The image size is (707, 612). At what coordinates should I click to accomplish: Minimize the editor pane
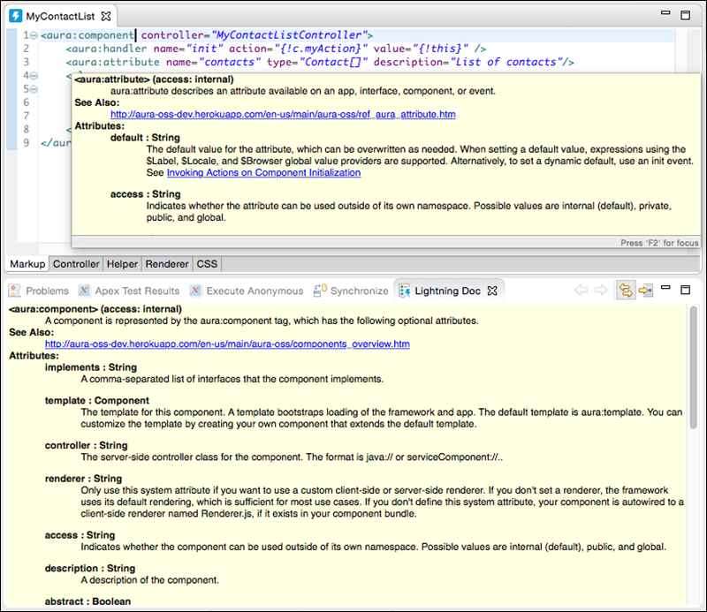pos(665,13)
